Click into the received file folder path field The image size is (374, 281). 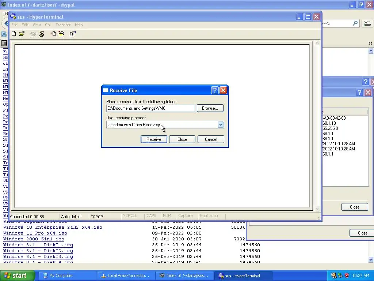pyautogui.click(x=150, y=108)
